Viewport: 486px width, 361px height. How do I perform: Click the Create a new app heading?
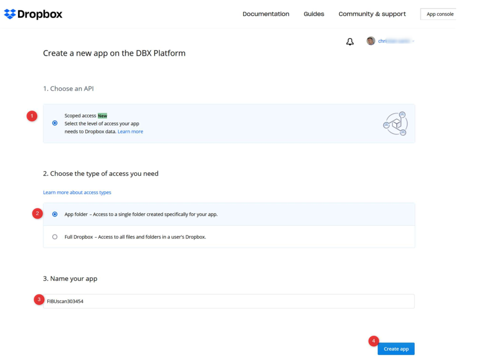point(114,53)
